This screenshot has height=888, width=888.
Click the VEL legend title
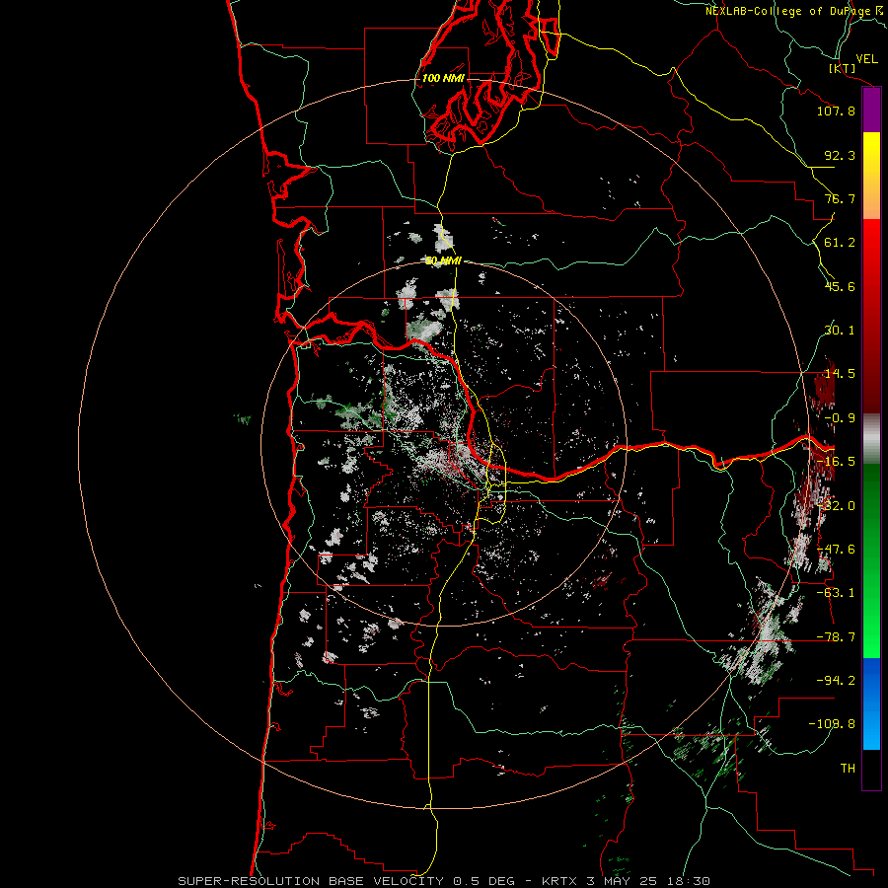(x=866, y=59)
